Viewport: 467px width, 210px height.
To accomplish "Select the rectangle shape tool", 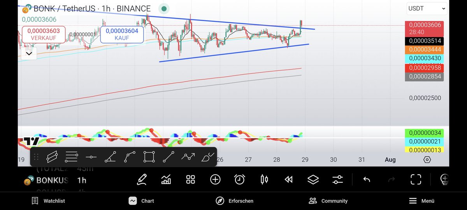I will [149, 157].
